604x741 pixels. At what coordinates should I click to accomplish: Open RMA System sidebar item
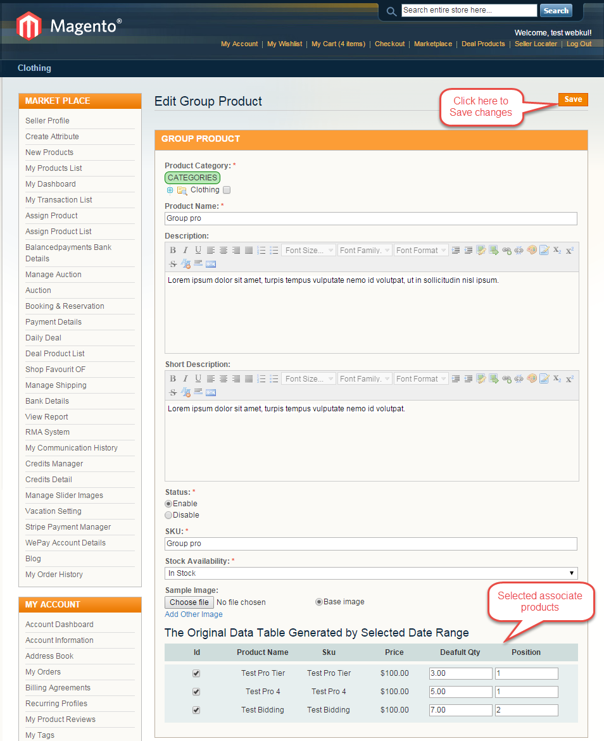click(x=47, y=432)
